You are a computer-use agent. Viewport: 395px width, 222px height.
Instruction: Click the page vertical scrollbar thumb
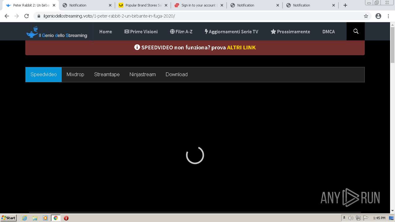[393, 45]
